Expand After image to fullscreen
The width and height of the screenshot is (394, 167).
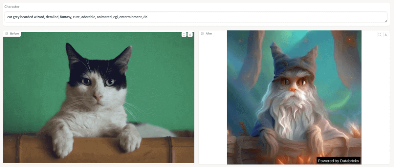pyautogui.click(x=380, y=34)
